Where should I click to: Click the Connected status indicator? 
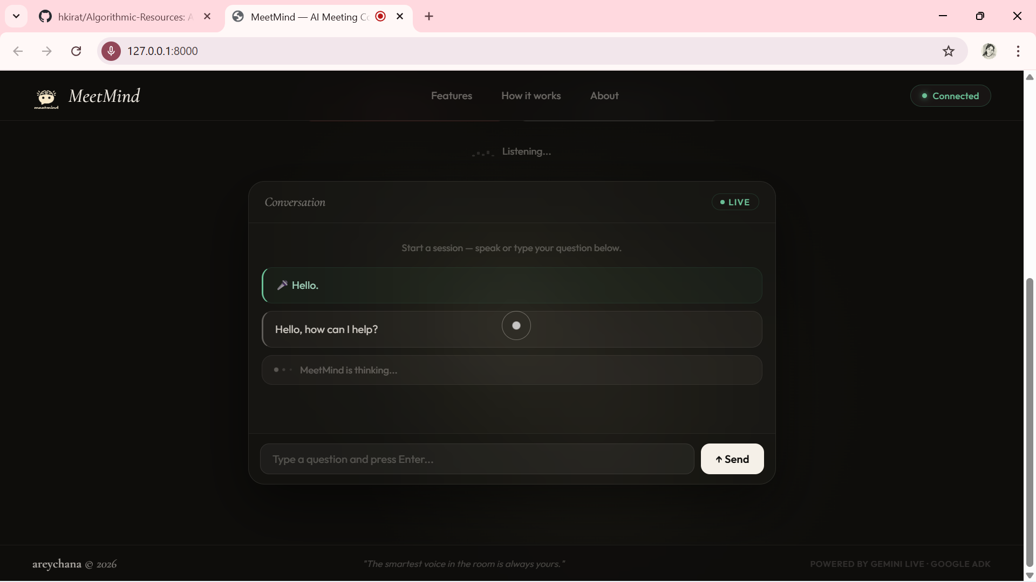coord(950,96)
